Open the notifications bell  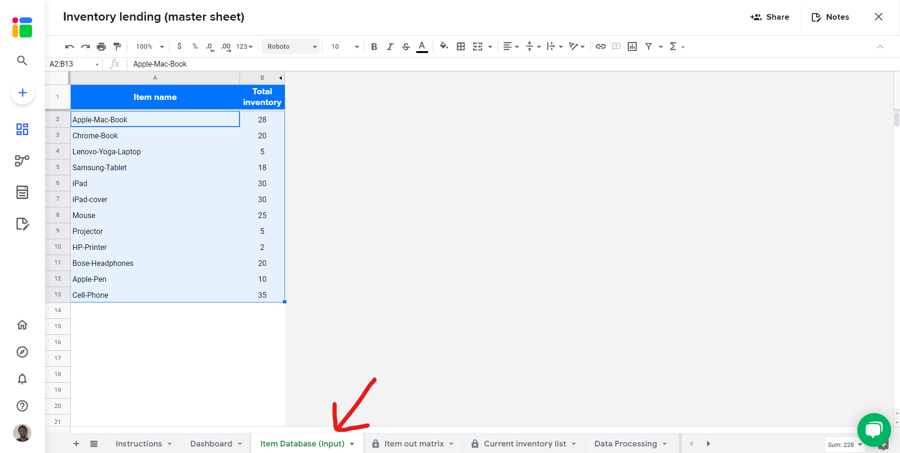(22, 379)
